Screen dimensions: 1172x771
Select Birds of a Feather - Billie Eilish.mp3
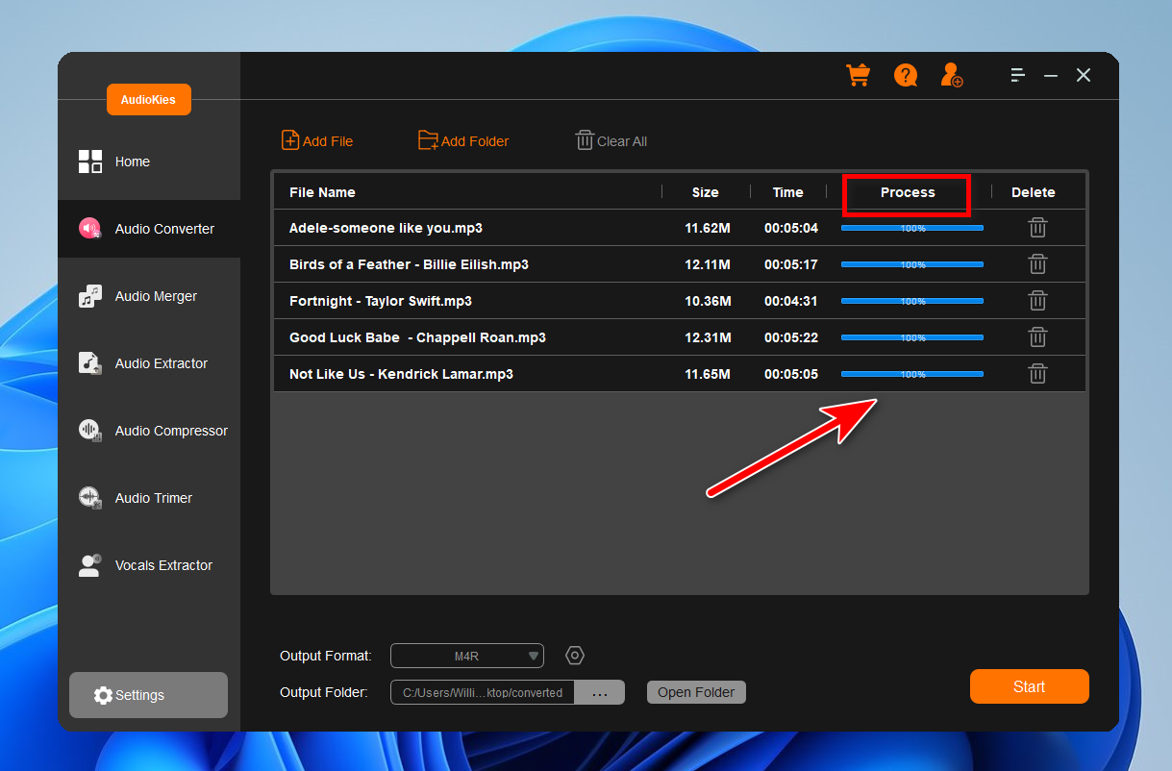409,264
